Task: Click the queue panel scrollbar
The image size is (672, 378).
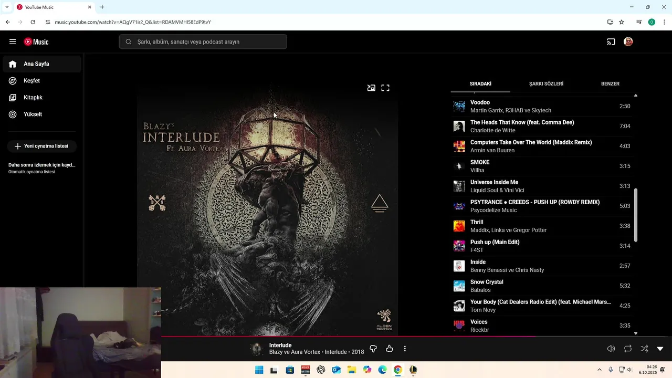Action: click(636, 215)
